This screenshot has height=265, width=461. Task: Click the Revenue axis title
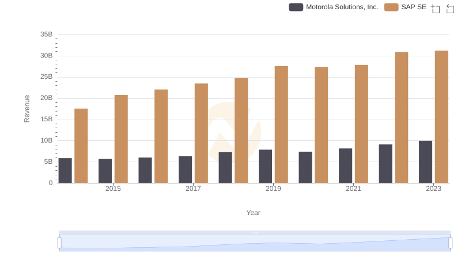[27, 109]
